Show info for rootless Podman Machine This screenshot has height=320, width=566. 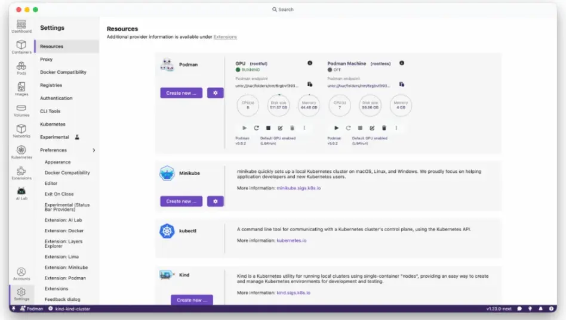(x=402, y=63)
